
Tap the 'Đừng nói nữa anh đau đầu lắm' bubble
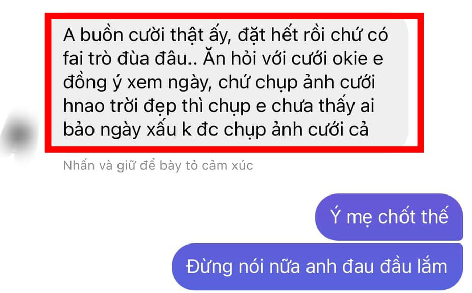pos(317,267)
